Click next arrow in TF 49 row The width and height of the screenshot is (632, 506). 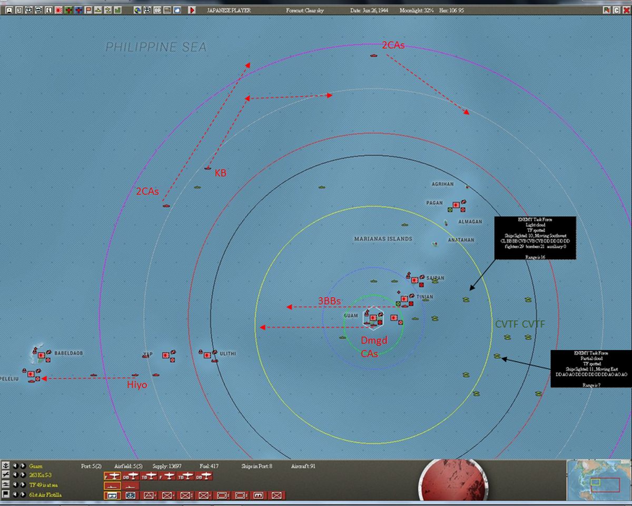[23, 485]
